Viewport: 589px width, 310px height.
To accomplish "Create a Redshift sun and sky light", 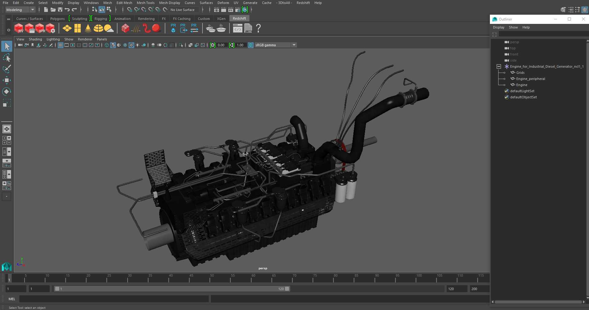I will [x=109, y=28].
